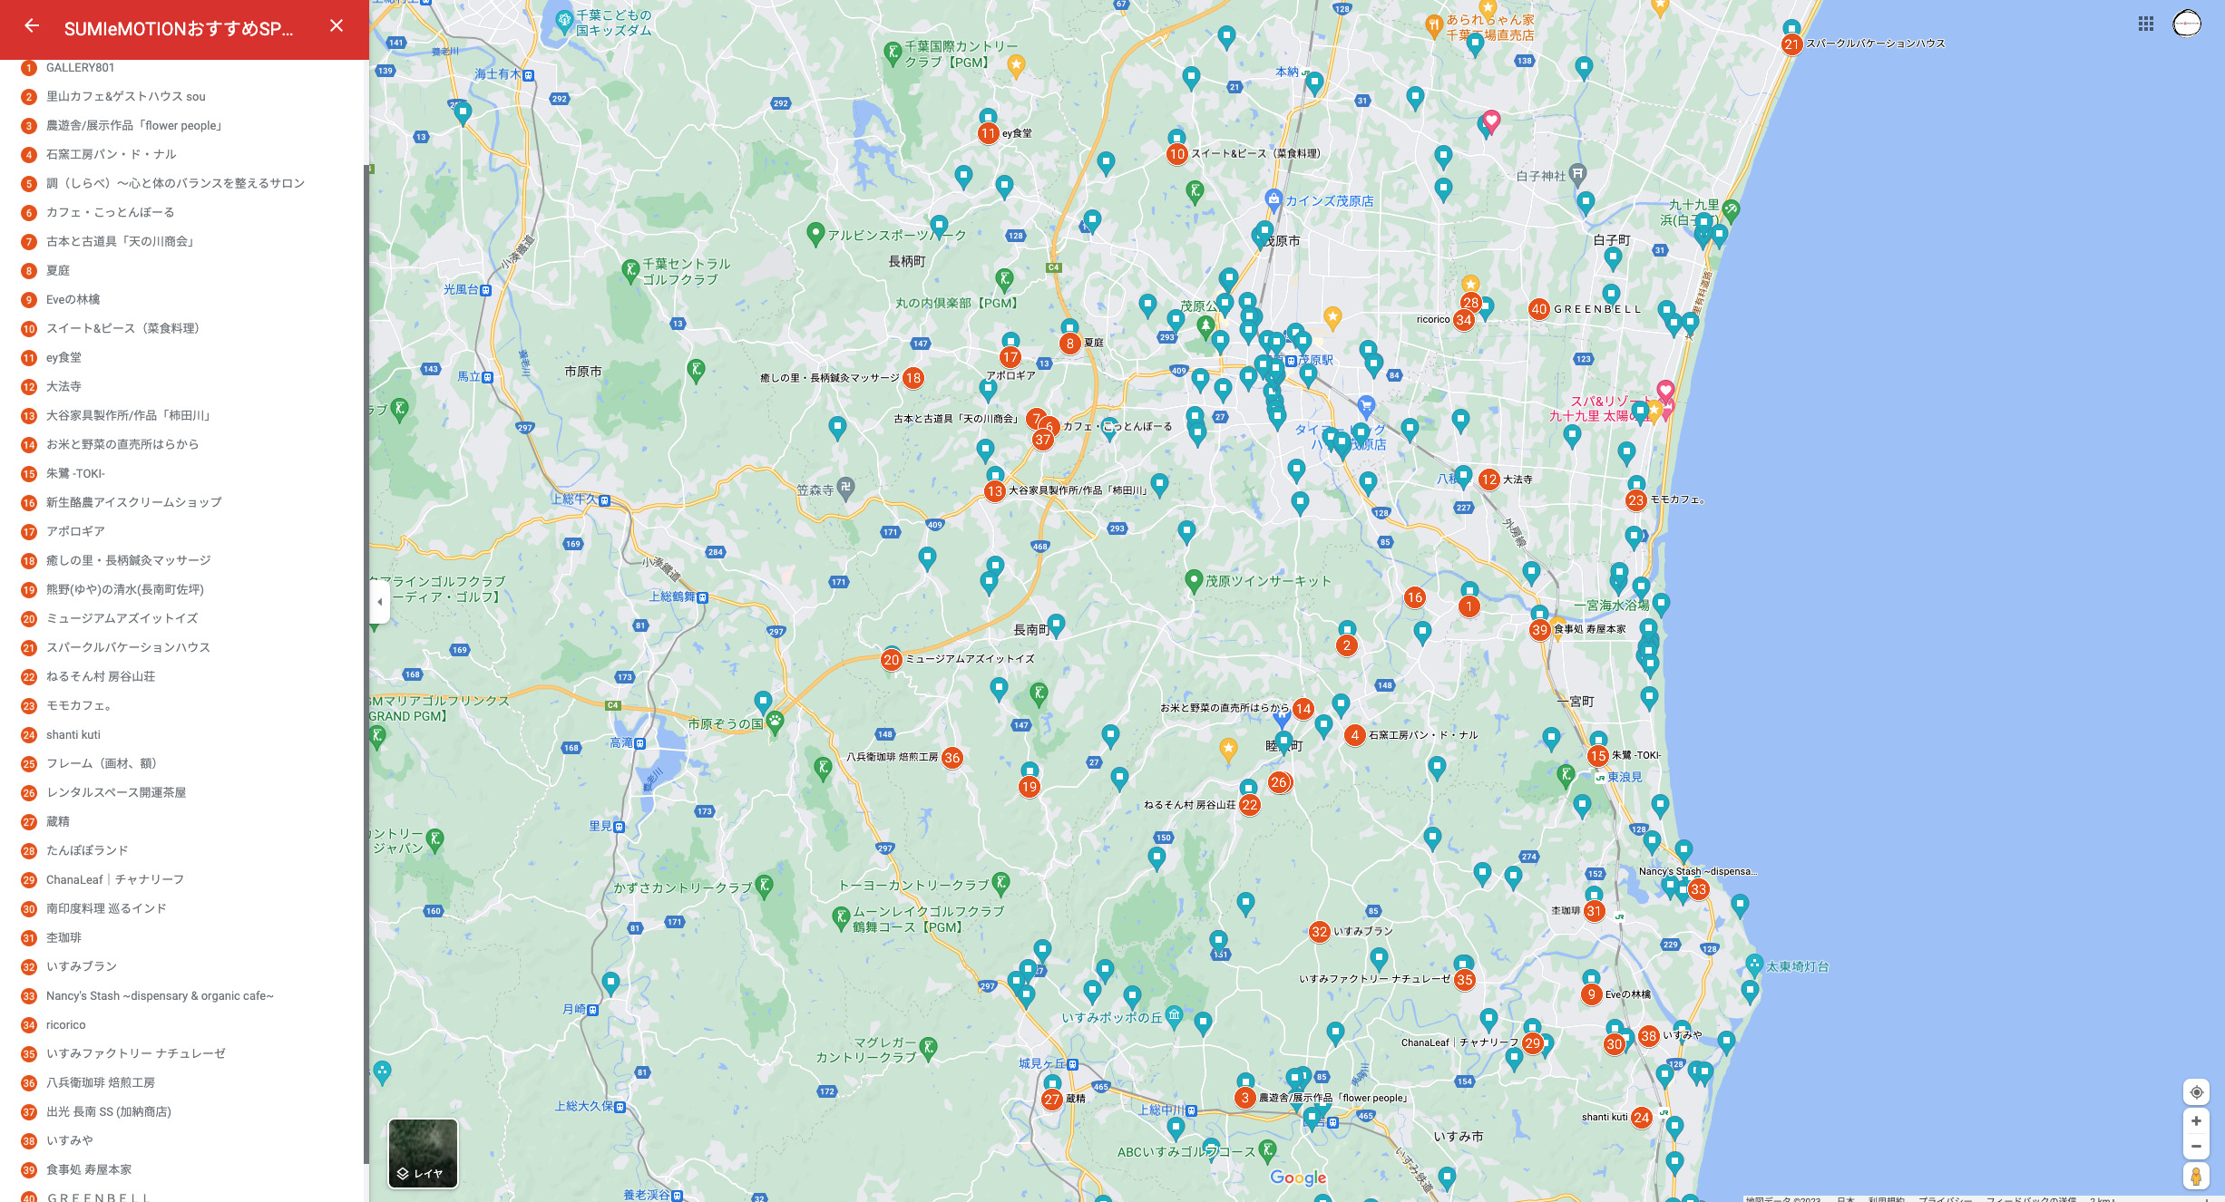Open the 茂原ツインサーキット map label
Image resolution: width=2225 pixels, height=1202 pixels.
[x=1267, y=581]
